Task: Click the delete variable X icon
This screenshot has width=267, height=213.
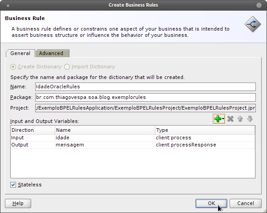Action: click(230, 119)
